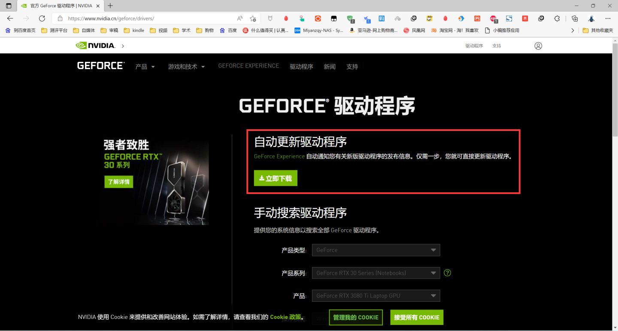Image resolution: width=618 pixels, height=331 pixels.
Task: Click the Adblock Plus extension icon
Action: coord(494,18)
